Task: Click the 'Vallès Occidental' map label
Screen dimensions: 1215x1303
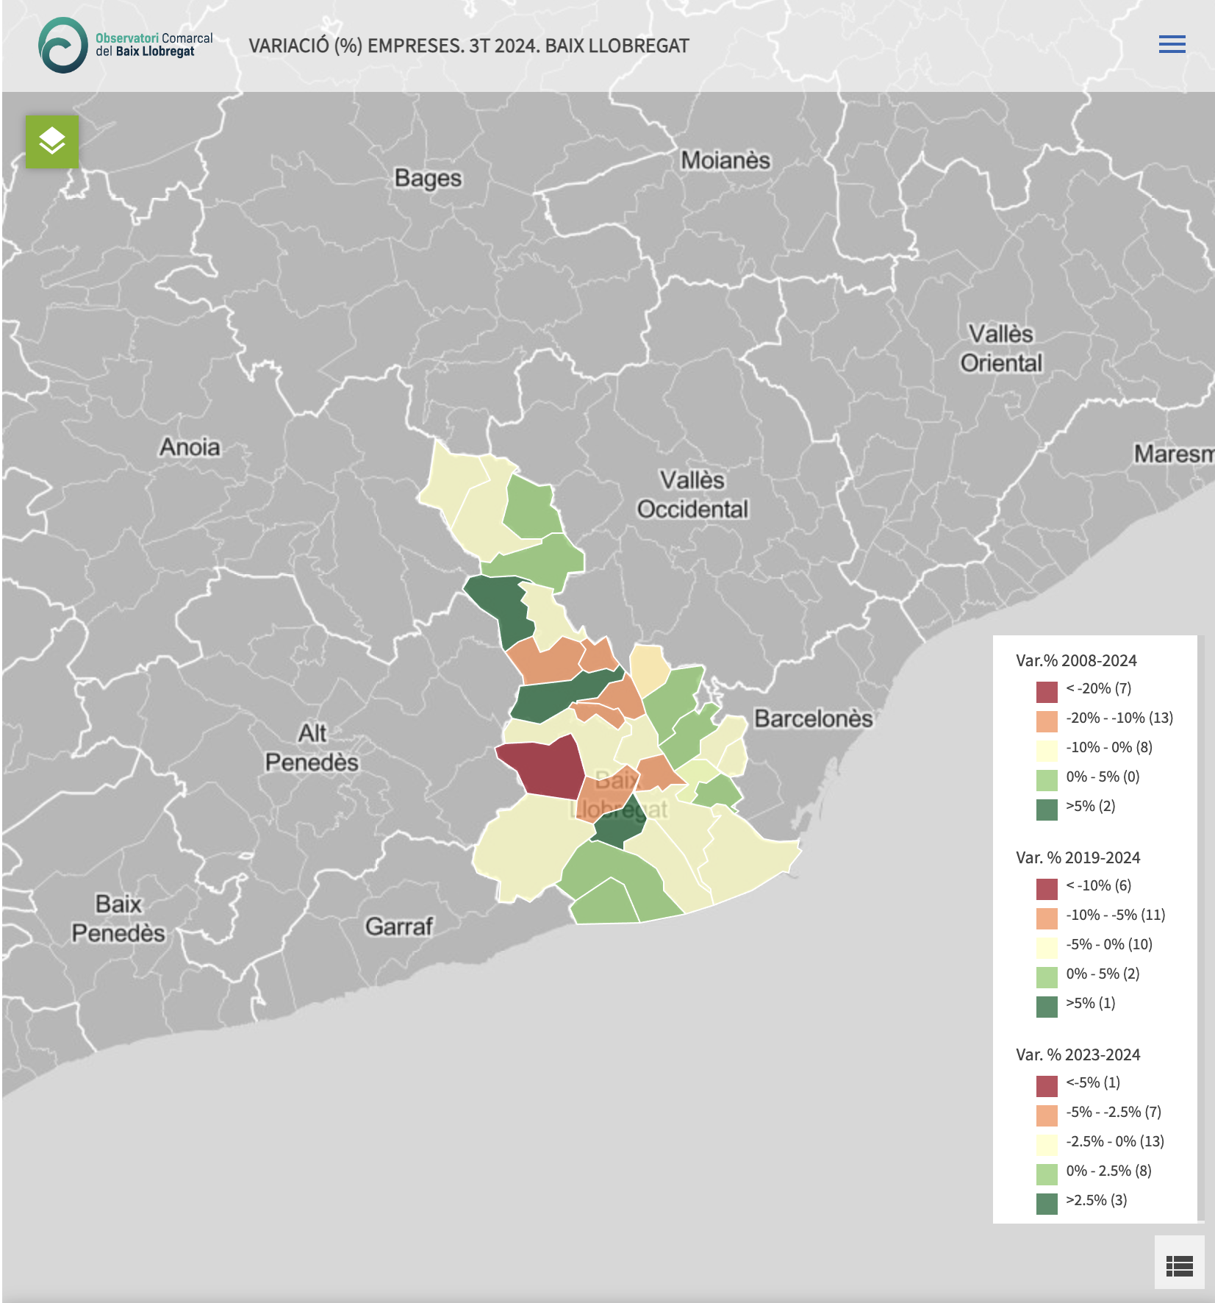Action: [692, 494]
